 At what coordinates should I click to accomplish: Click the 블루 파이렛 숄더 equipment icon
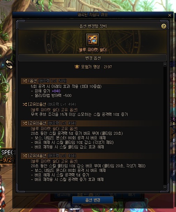coord(93,40)
